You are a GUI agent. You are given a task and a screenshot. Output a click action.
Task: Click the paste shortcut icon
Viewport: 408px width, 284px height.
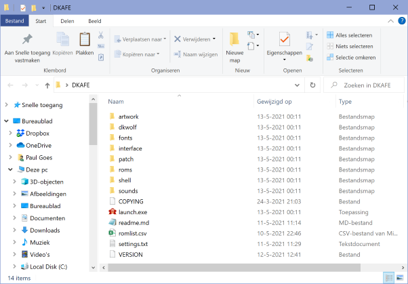101,57
